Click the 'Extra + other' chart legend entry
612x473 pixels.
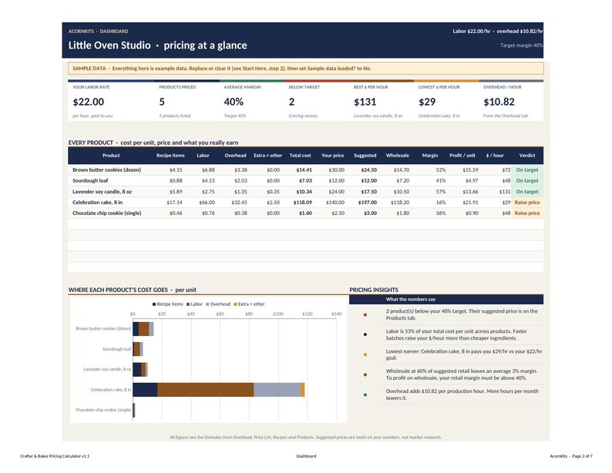249,304
